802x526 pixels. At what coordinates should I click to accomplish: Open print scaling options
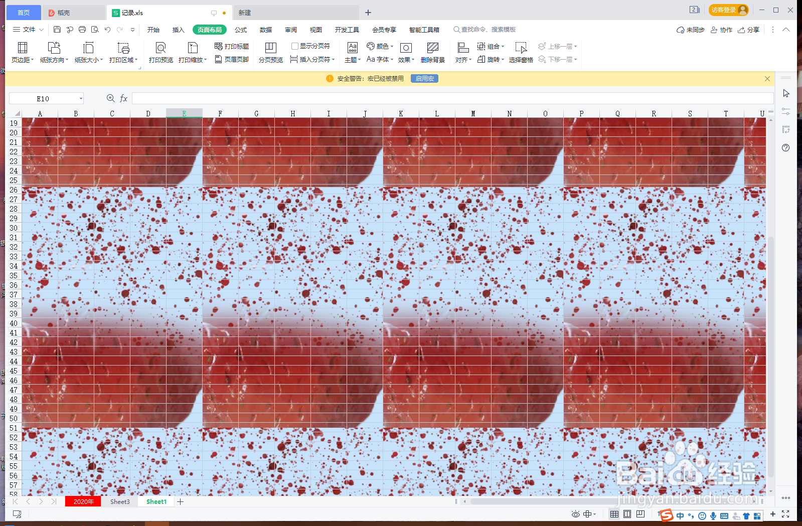193,52
